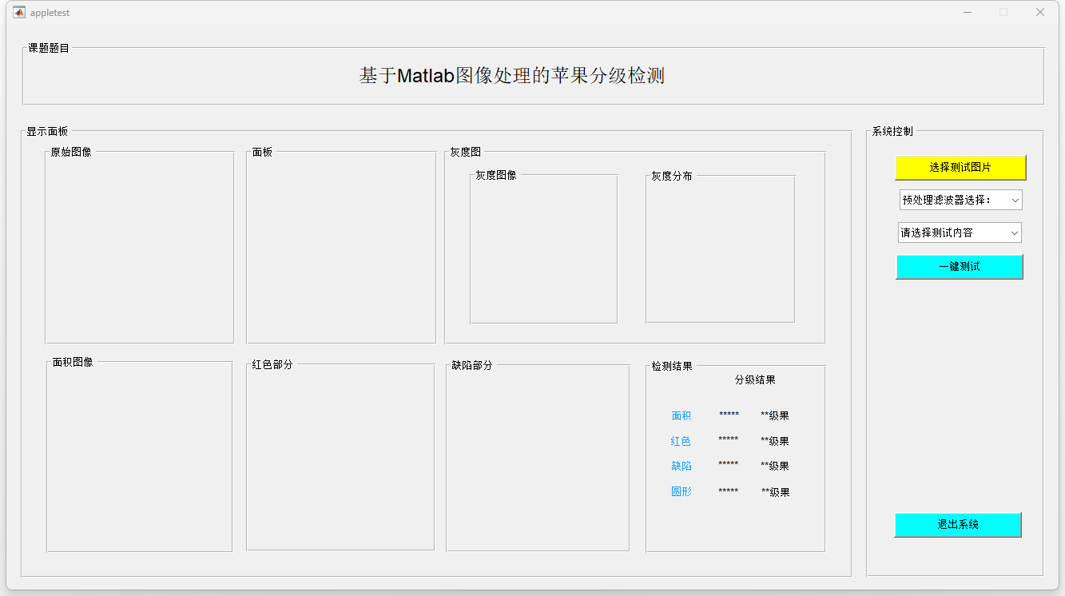Click the 显示面板 panel label
This screenshot has width=1065, height=596.
[47, 131]
